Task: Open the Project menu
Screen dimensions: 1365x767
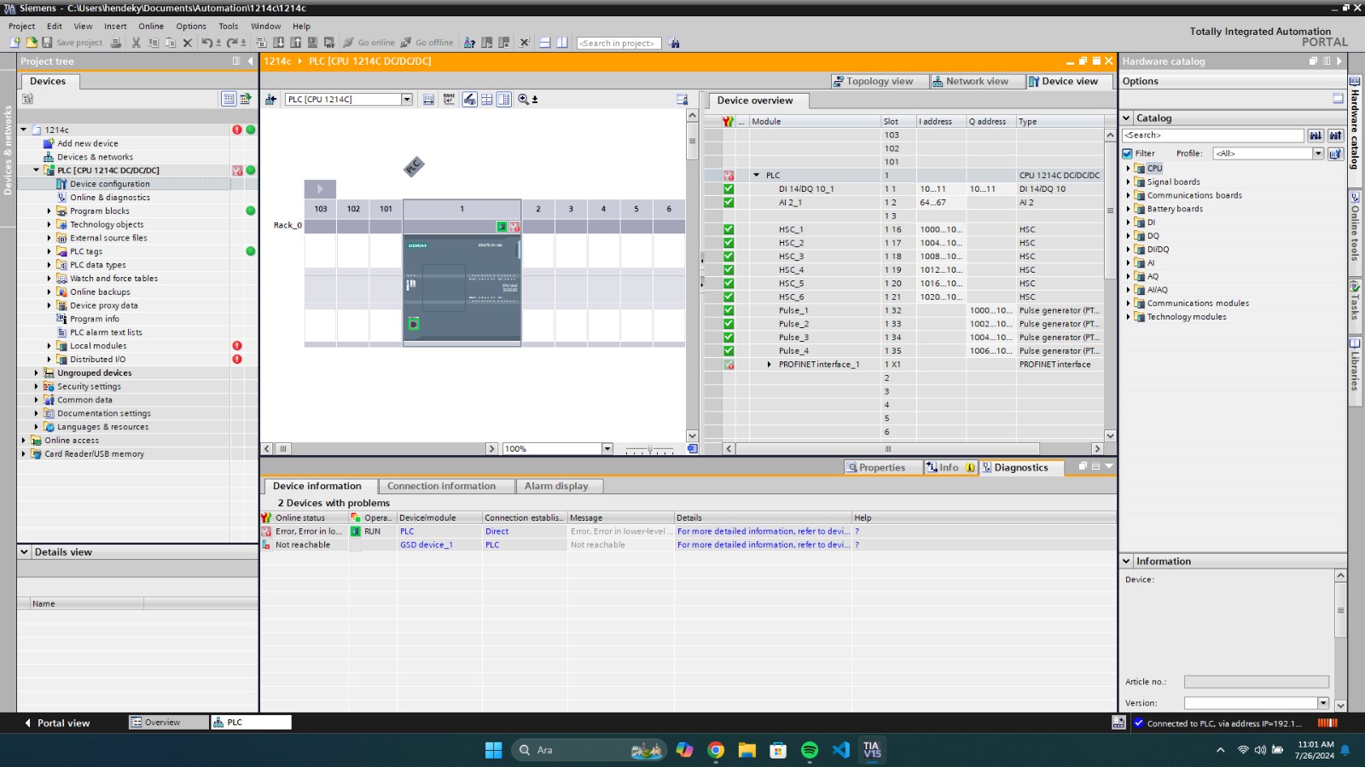Action: pos(22,26)
